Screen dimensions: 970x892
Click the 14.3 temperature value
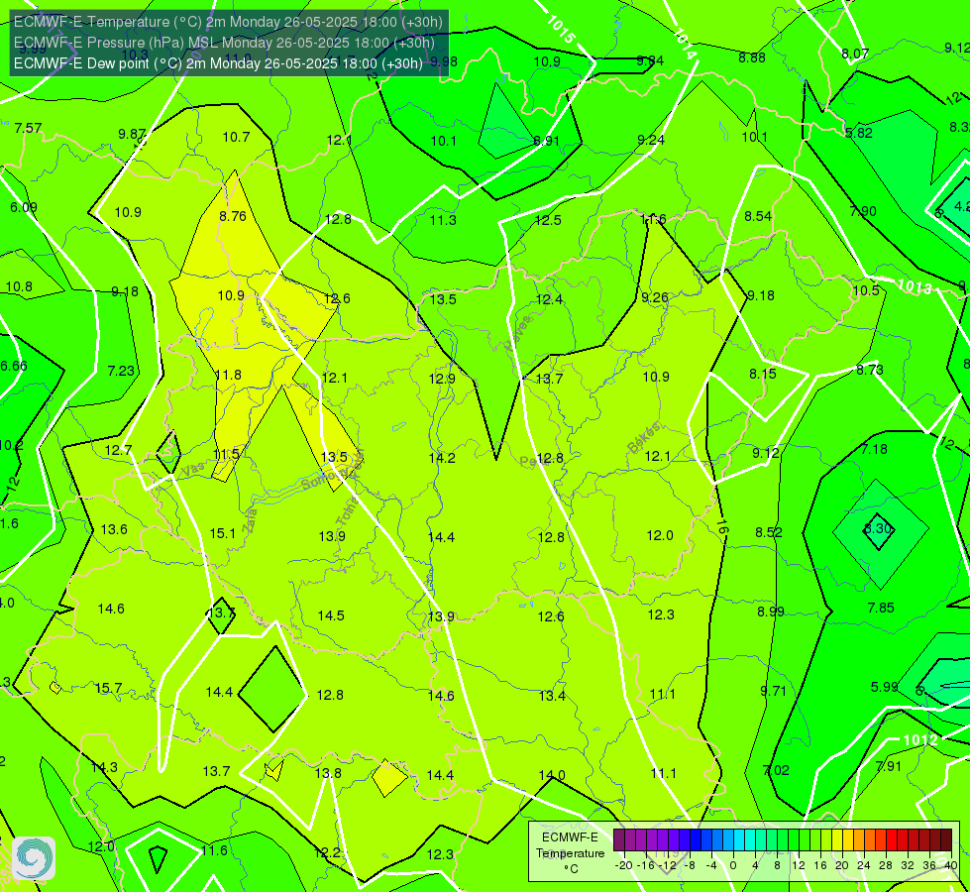pos(104,767)
